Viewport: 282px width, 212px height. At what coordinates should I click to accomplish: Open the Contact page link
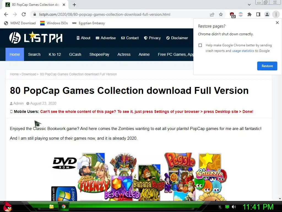click(130, 38)
